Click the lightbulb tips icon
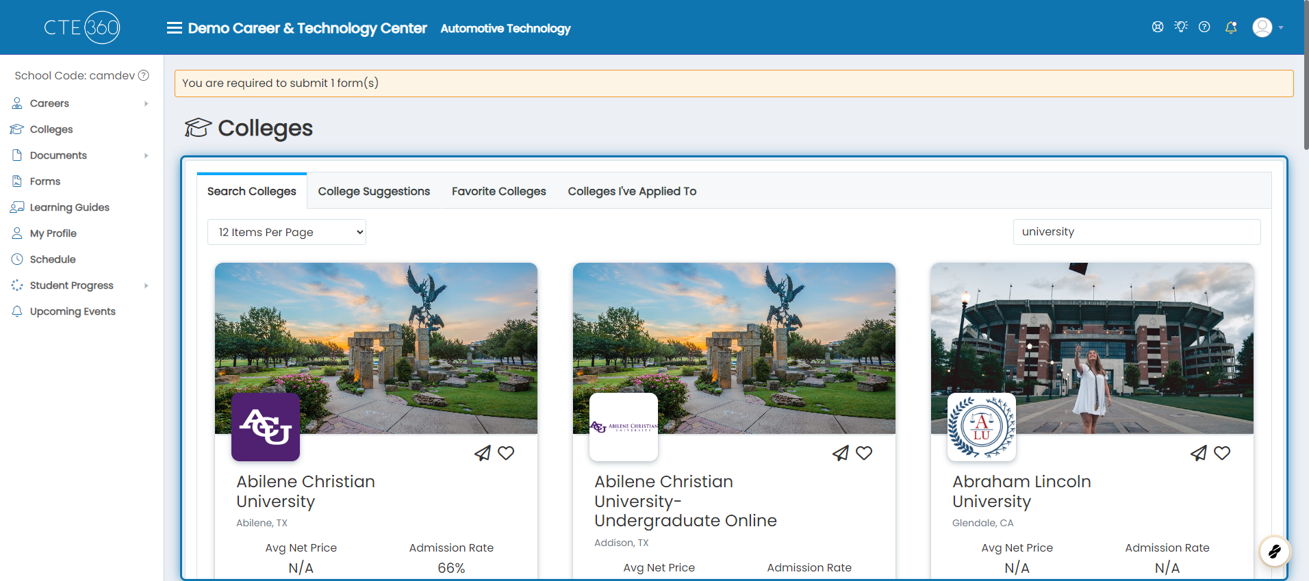This screenshot has height=581, width=1309. [1181, 27]
